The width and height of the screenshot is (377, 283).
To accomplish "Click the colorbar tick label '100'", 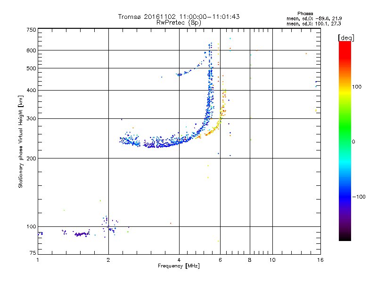I will 357,87.
